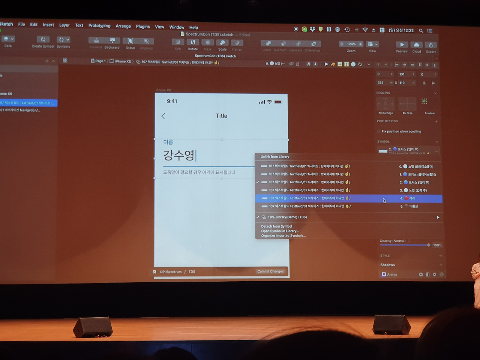Open Cloud from the toolbar
Screen dimensions: 480x360
416,45
